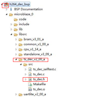The height and width of the screenshot is (99, 106).
Task: Select the ts_dec.c file name
Action: click(x=39, y=74)
